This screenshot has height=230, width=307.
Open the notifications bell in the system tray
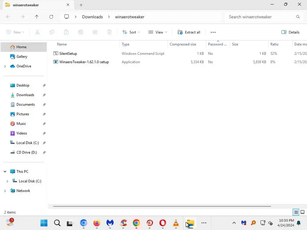(299, 223)
